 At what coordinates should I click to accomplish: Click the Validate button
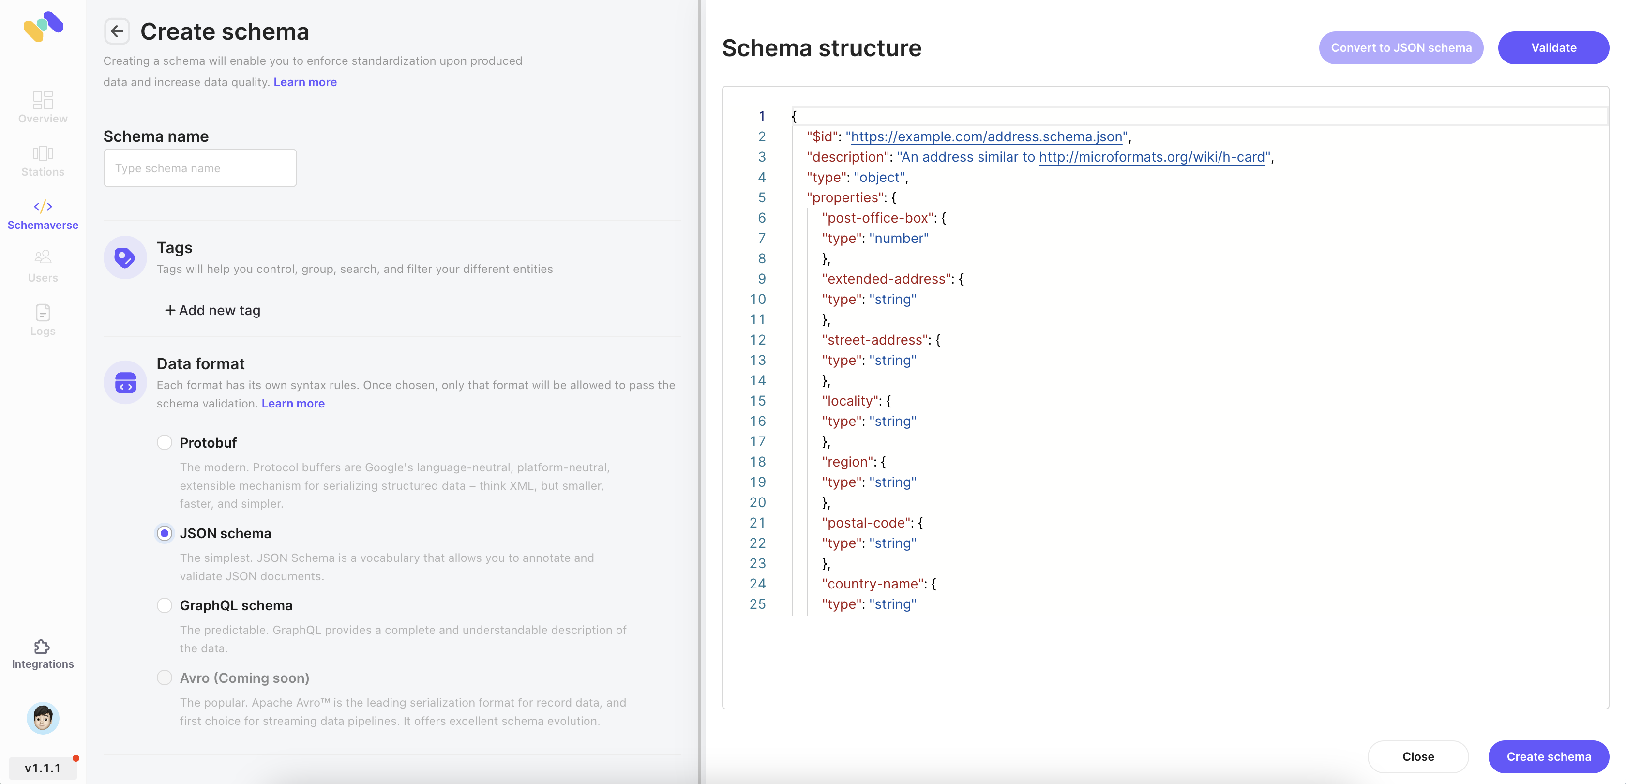[1553, 47]
